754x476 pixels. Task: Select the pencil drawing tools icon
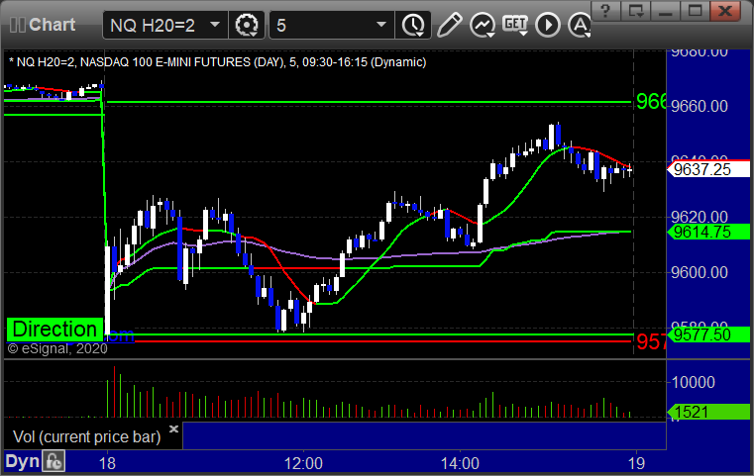point(449,25)
